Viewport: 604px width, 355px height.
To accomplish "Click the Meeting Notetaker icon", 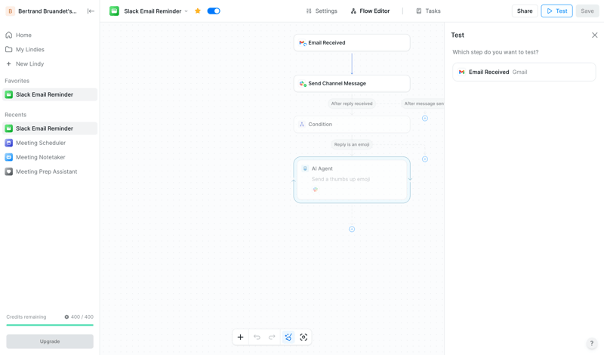I will coord(9,157).
